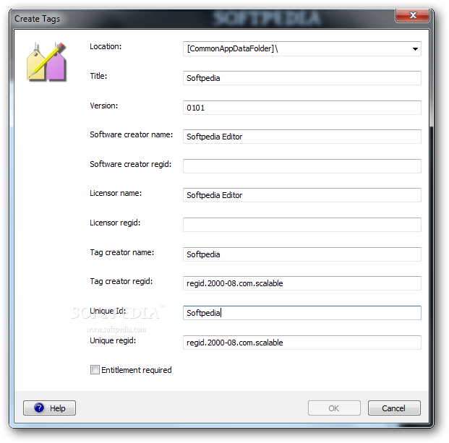449x443 pixels.
Task: Click the 'Create Tags' window title
Action: pos(37,19)
